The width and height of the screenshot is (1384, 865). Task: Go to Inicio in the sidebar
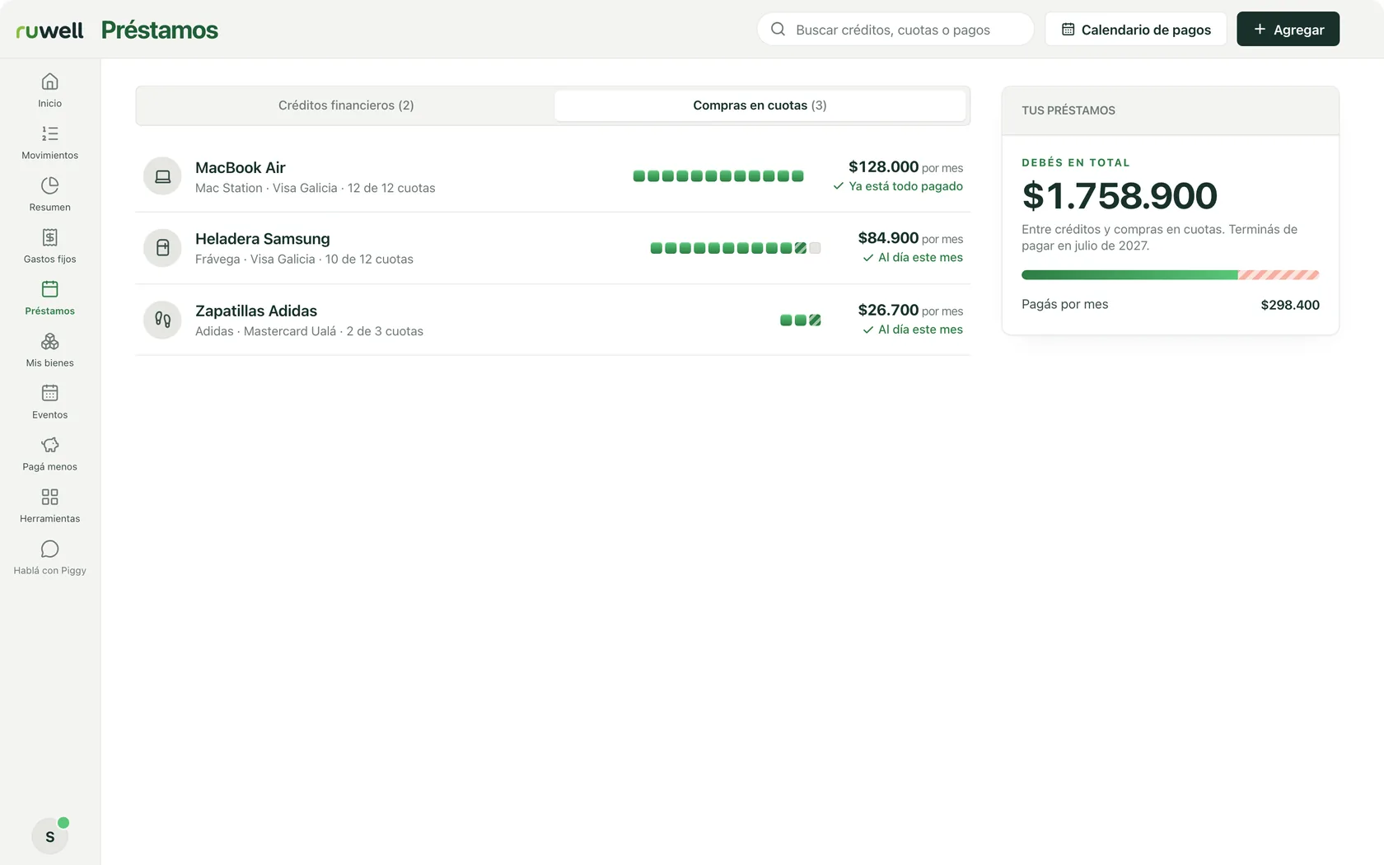(x=49, y=91)
